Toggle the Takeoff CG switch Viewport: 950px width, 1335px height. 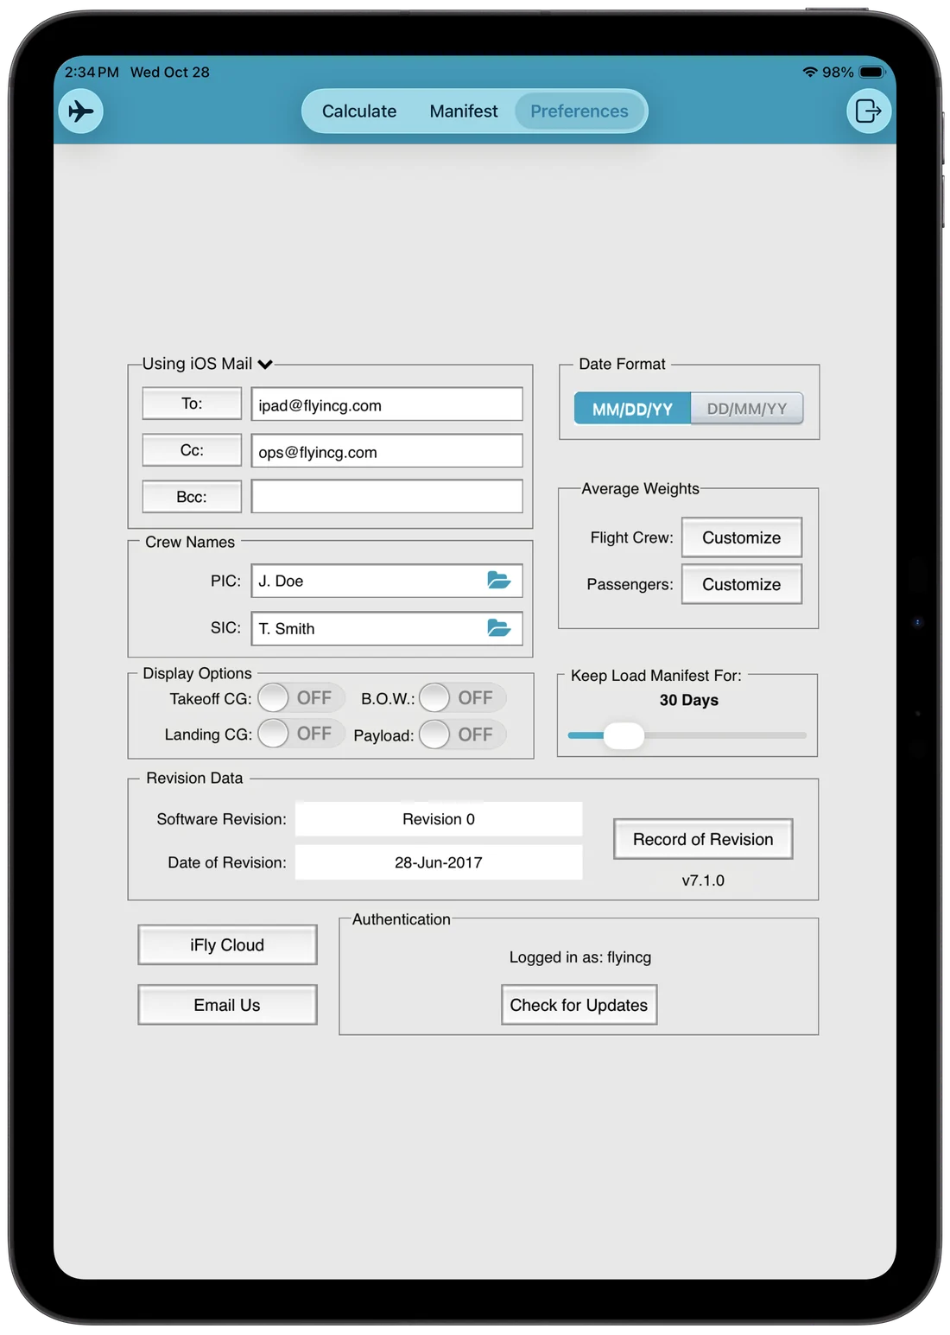[x=301, y=697]
